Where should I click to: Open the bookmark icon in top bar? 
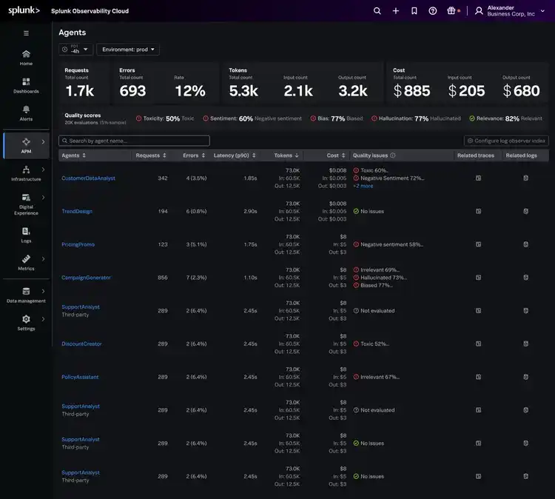pos(414,11)
